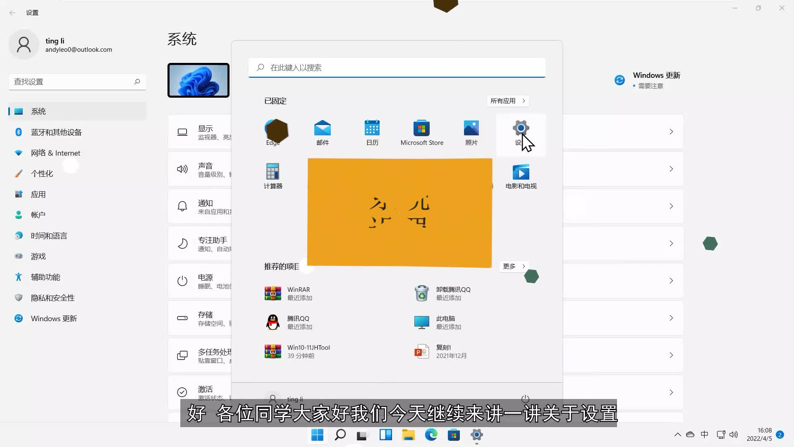
Task: Expand 所有应用 all apps list
Action: point(507,101)
